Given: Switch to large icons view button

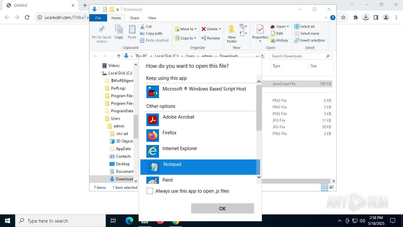Looking at the screenshot, I should pos(331,188).
